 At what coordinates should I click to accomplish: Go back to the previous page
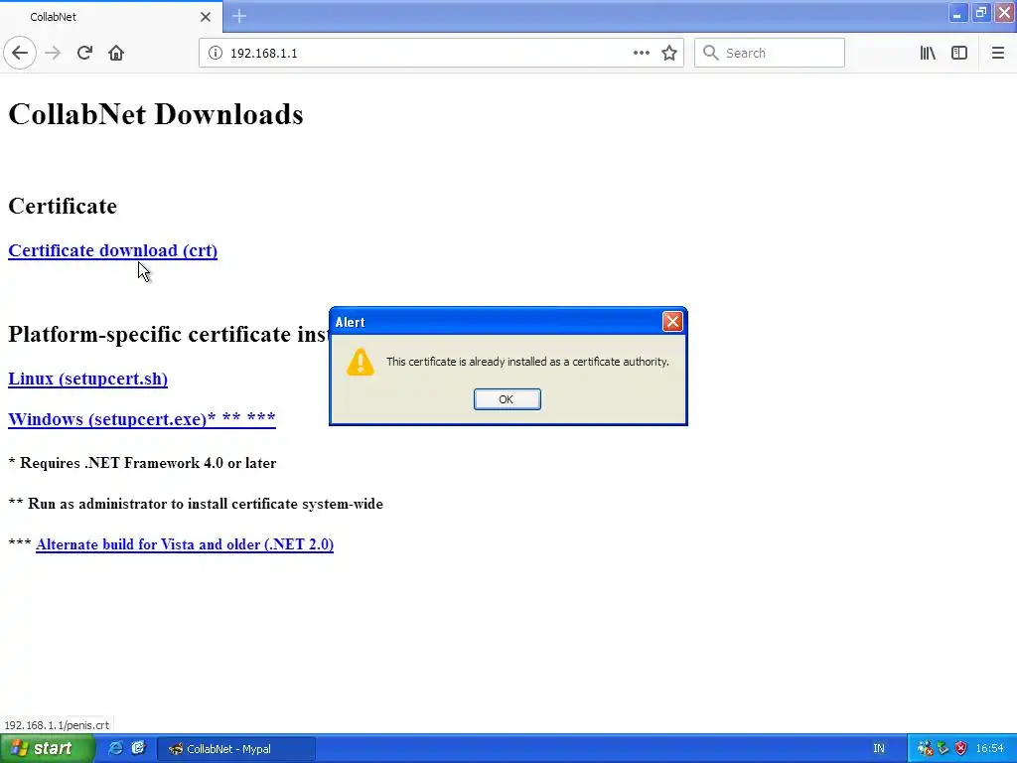[20, 54]
